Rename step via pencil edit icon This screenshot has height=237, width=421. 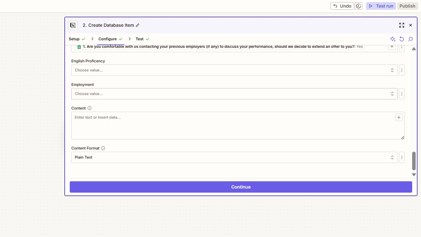pos(138,25)
